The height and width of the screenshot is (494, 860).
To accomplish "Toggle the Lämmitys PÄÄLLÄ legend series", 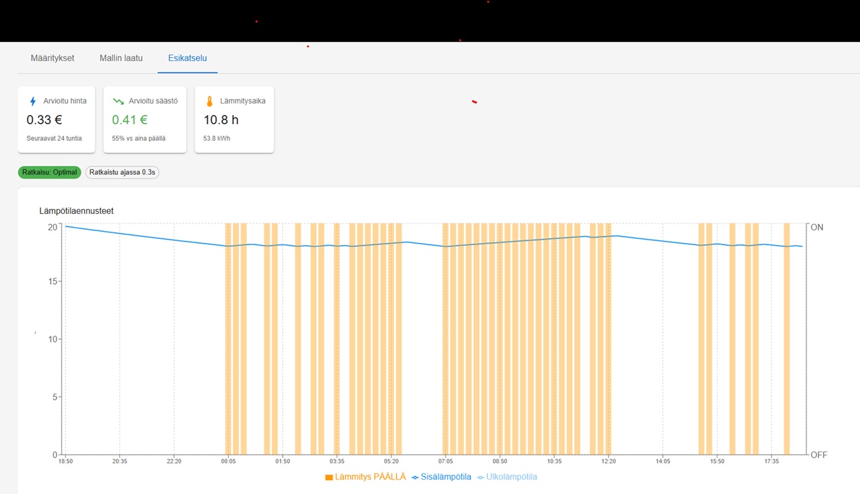I will pos(365,477).
